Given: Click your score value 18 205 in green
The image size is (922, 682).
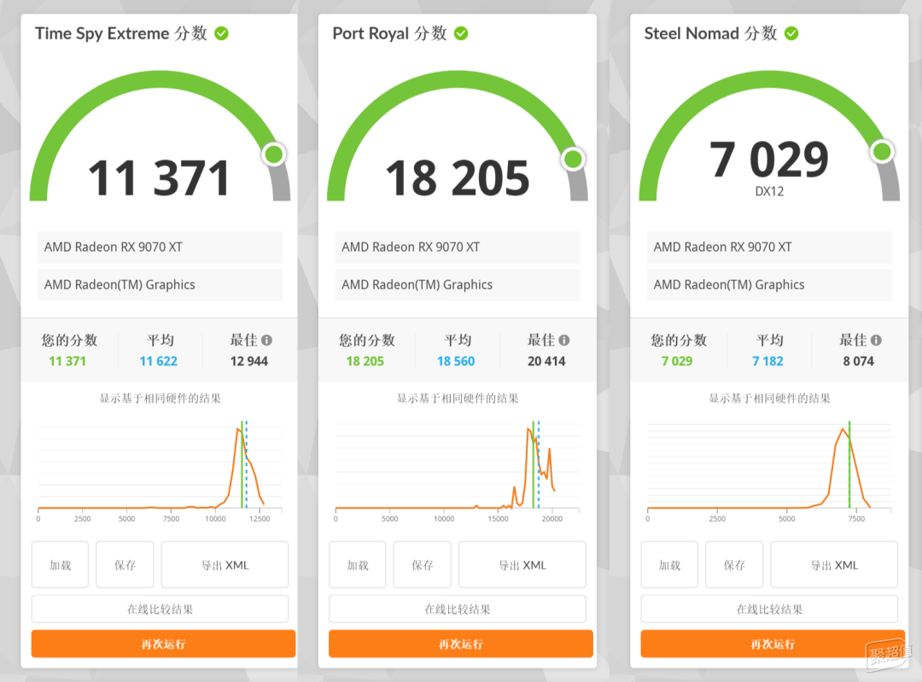Looking at the screenshot, I should (365, 361).
